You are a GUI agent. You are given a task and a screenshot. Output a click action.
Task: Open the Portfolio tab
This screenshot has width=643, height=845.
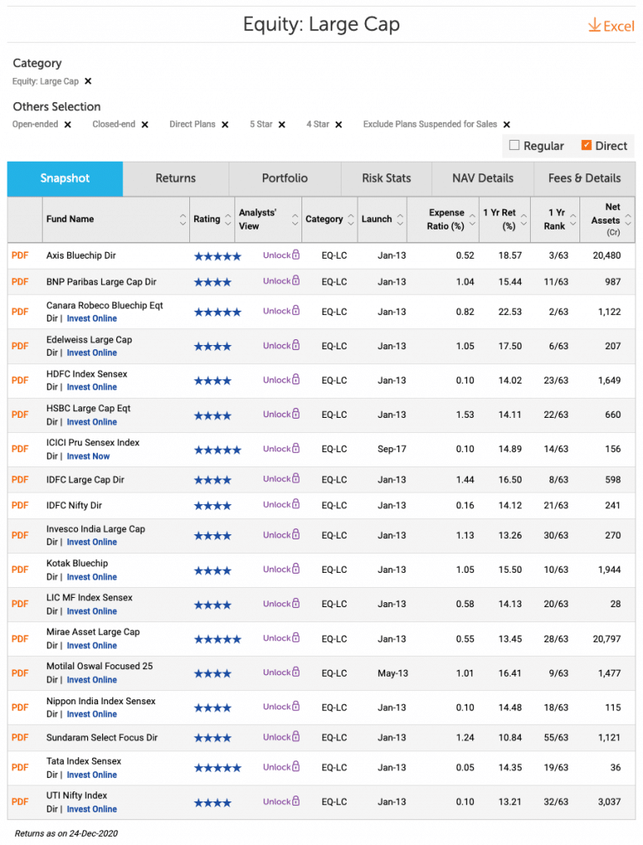pyautogui.click(x=285, y=178)
